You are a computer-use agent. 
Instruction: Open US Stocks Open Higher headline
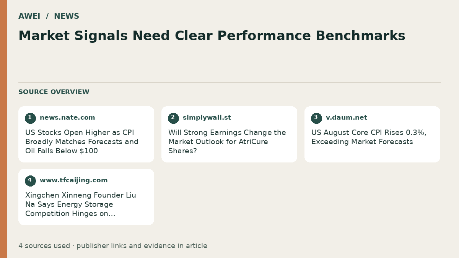(x=82, y=142)
